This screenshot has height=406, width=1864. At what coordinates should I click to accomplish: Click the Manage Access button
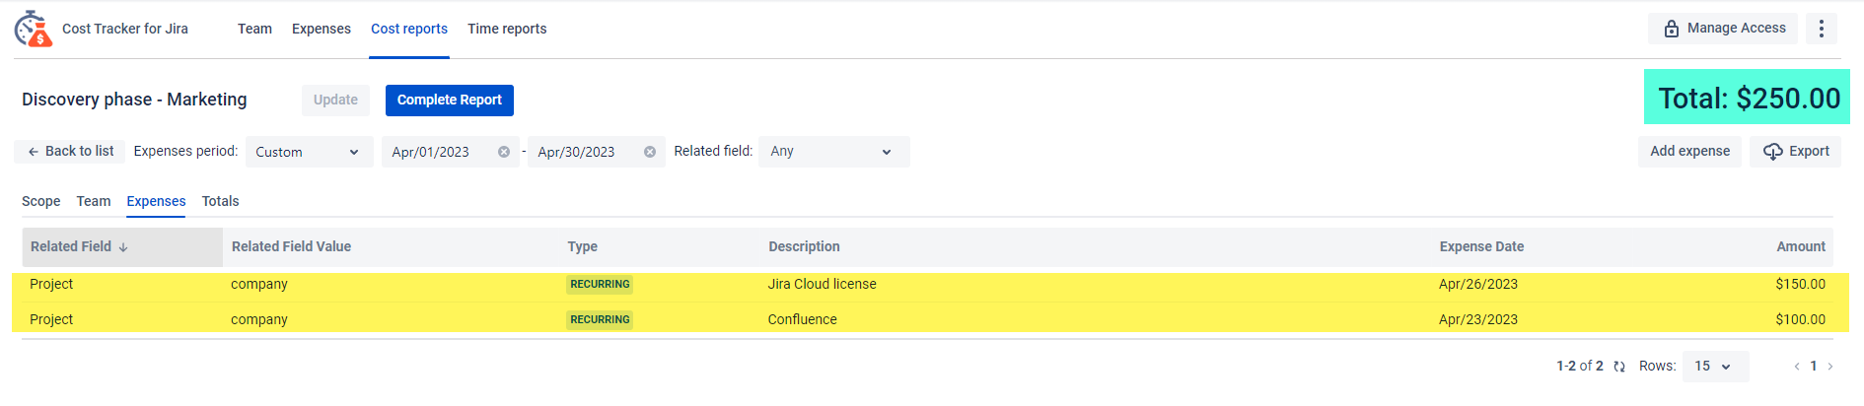point(1723,29)
